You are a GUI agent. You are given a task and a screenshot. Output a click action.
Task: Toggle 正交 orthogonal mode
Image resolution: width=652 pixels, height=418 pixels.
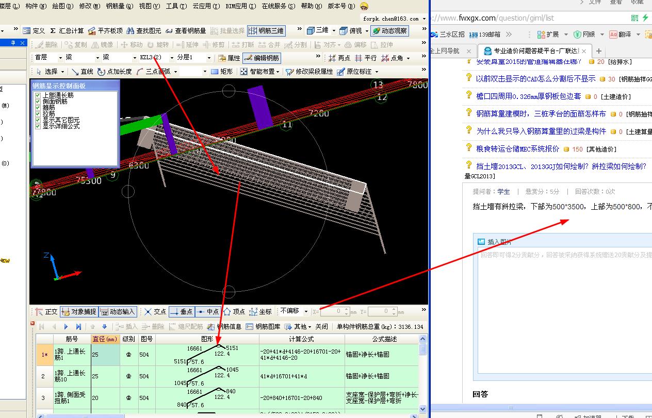point(46,311)
